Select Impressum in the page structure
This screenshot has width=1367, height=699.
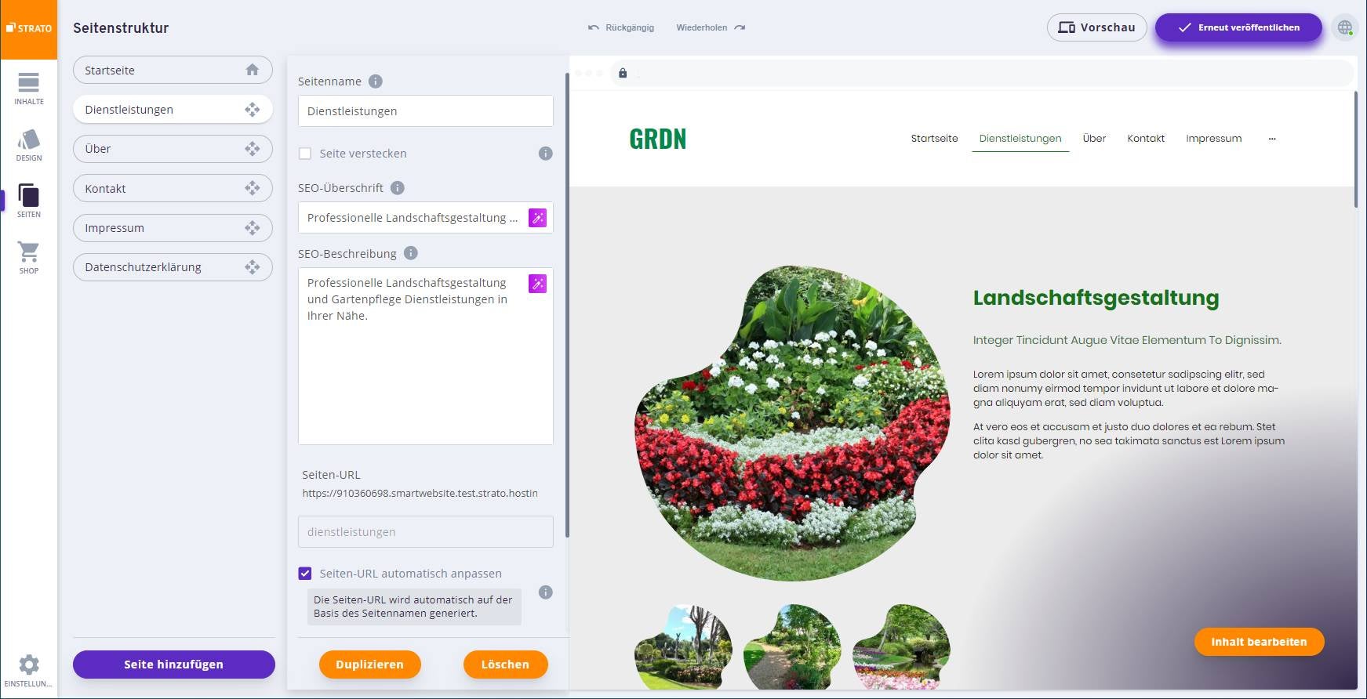click(173, 228)
